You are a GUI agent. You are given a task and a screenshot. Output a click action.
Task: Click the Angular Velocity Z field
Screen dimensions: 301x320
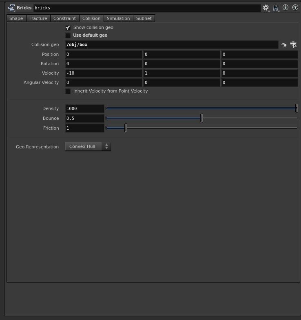coord(259,83)
